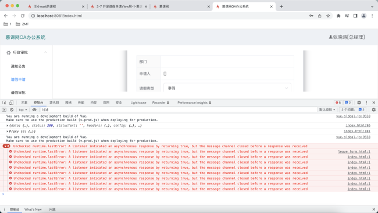
Task: Click the 慕课网OA办公系统 header title
Action: click(26, 37)
